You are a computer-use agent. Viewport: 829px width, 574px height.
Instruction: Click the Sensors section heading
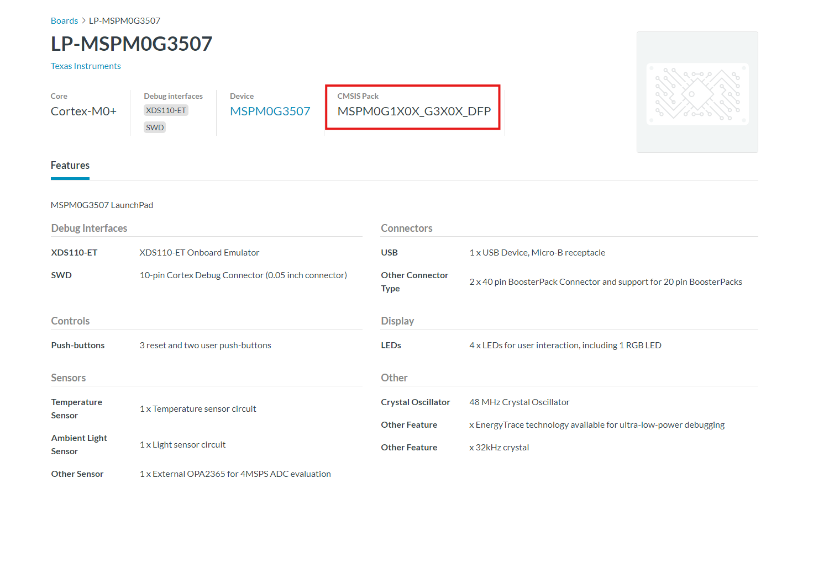tap(69, 378)
